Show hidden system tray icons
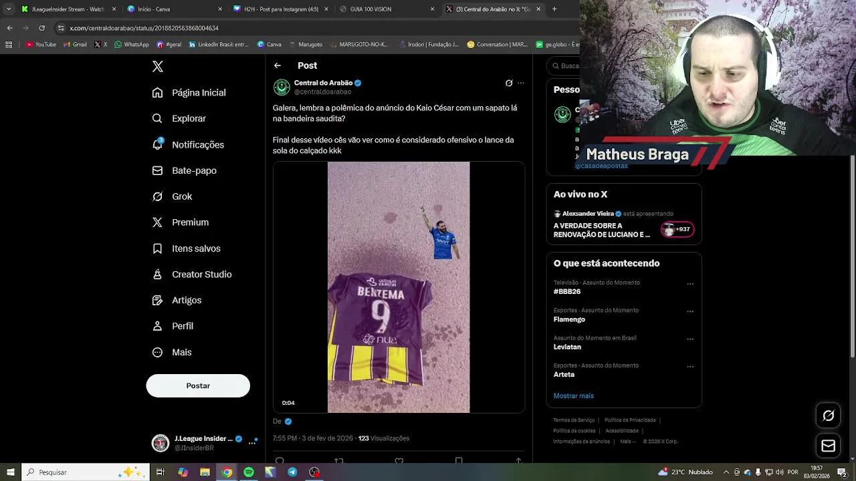This screenshot has width=856, height=481. (x=726, y=472)
